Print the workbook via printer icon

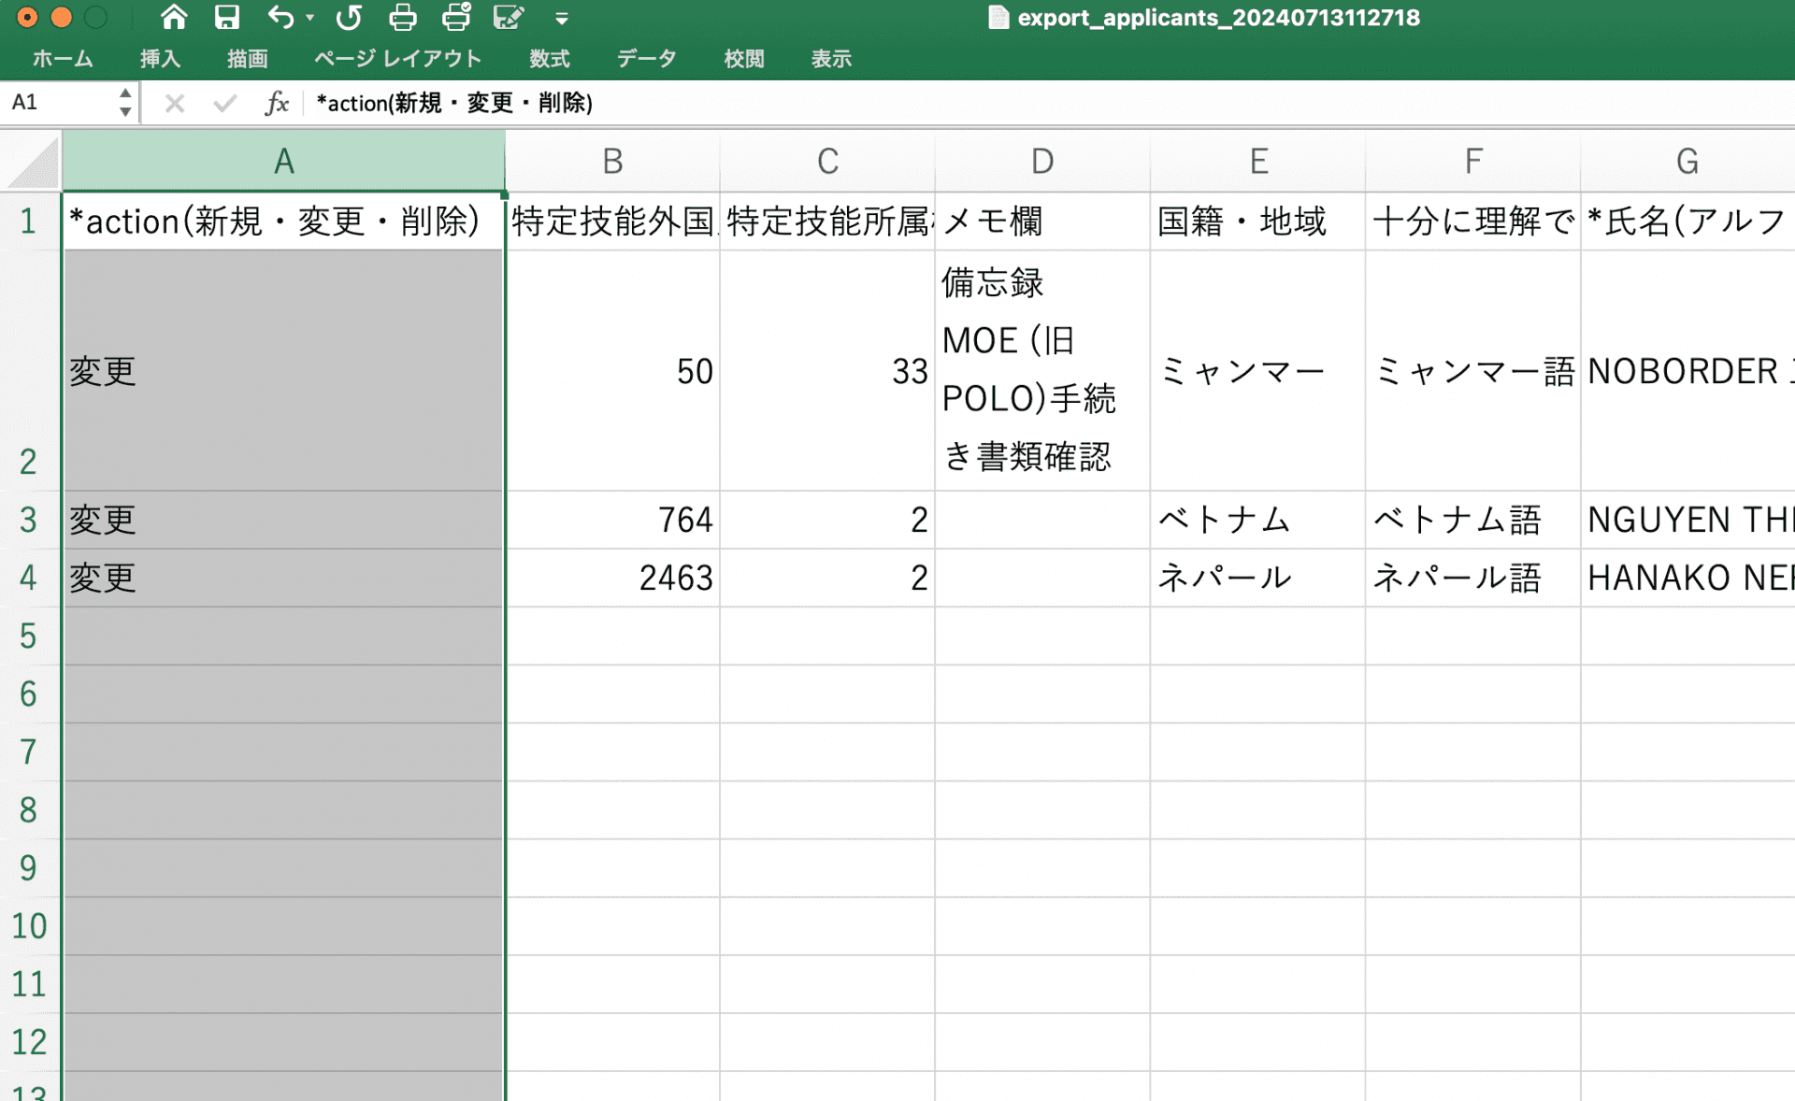click(401, 16)
